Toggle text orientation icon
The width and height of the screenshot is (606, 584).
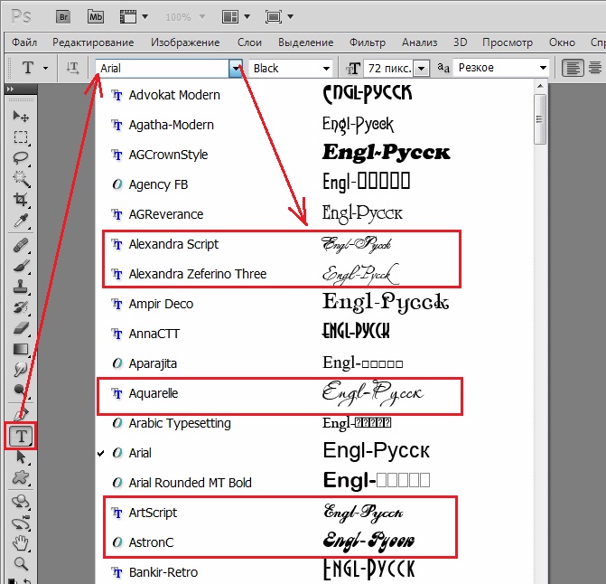click(72, 68)
